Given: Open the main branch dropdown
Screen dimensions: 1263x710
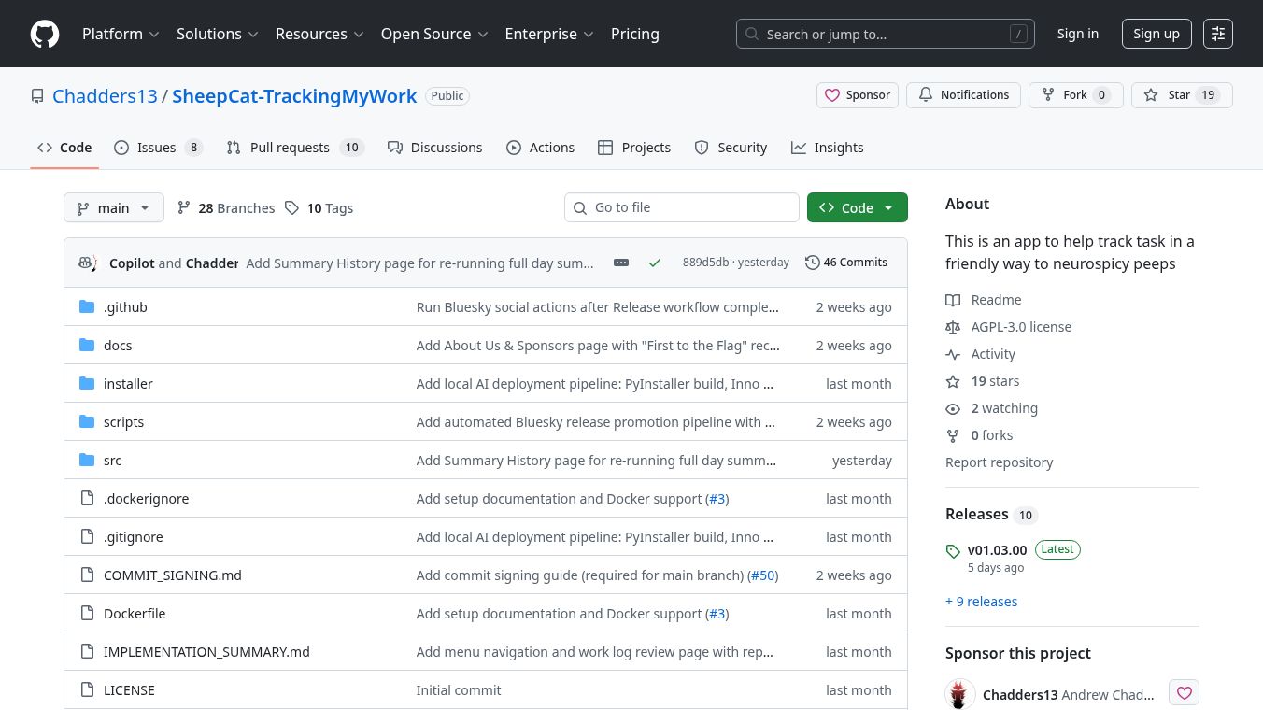Looking at the screenshot, I should click(x=114, y=207).
